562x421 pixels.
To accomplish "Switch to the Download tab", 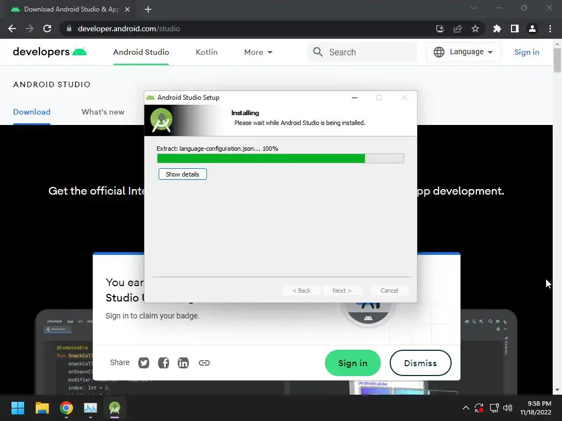I will point(32,112).
